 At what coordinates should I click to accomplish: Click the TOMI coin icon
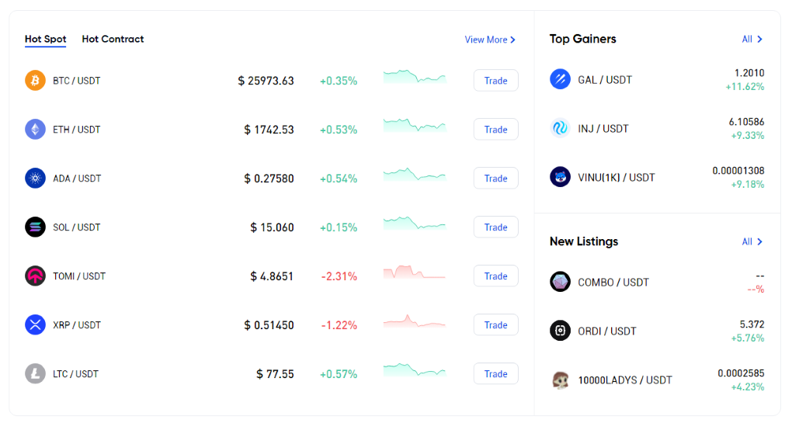tap(36, 276)
